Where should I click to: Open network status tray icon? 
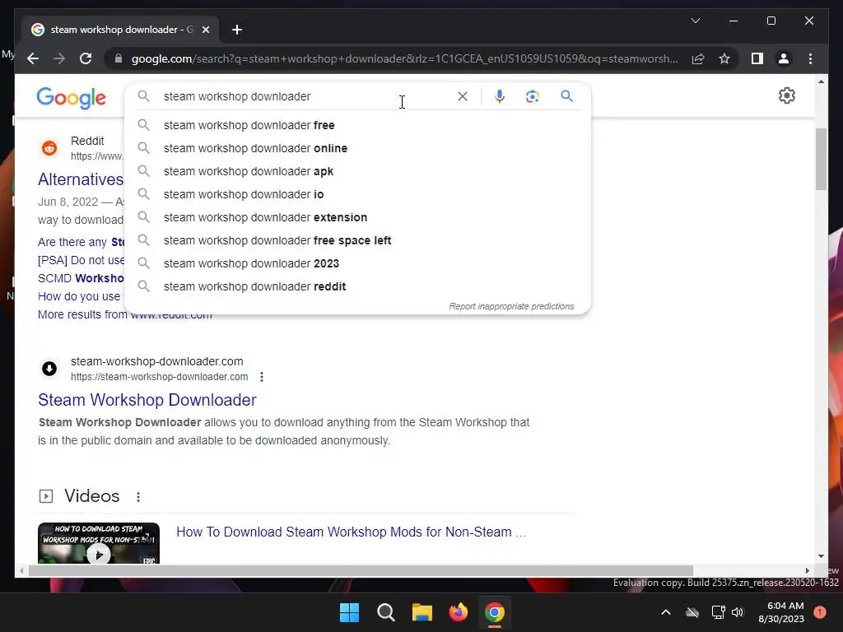click(718, 612)
